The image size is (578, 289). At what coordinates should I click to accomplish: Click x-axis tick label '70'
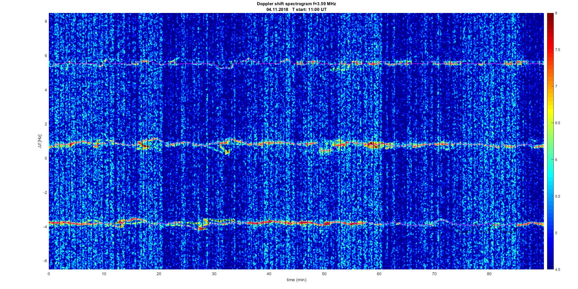point(434,274)
